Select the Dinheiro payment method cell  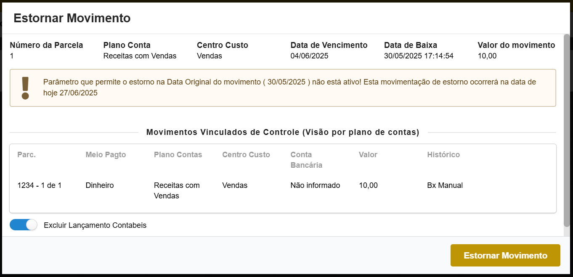pyautogui.click(x=99, y=185)
